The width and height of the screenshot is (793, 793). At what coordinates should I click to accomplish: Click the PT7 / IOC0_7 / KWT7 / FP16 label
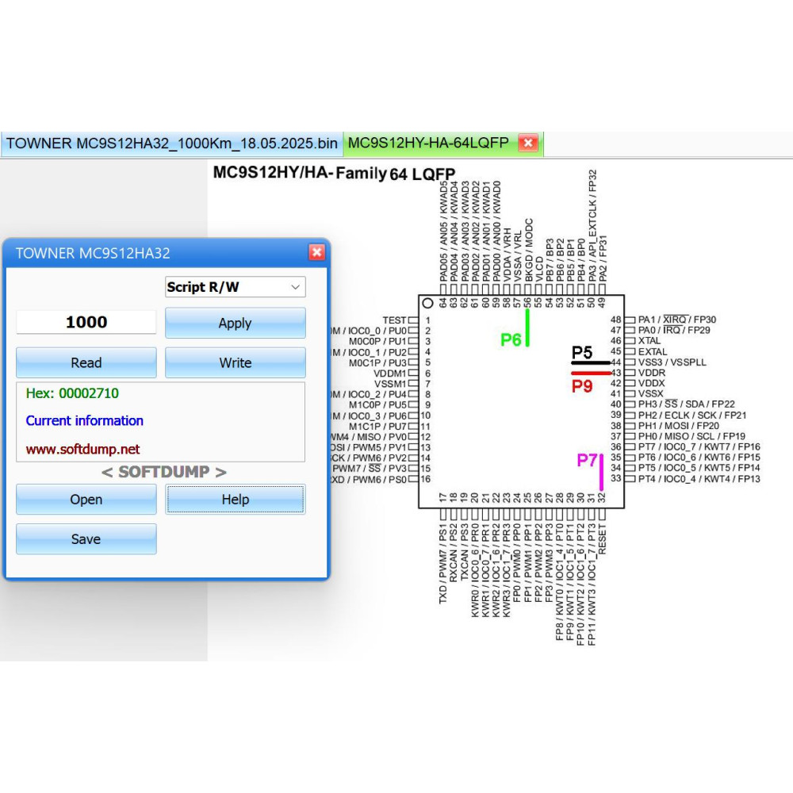[699, 447]
